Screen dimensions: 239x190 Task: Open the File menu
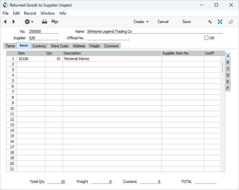6,13
